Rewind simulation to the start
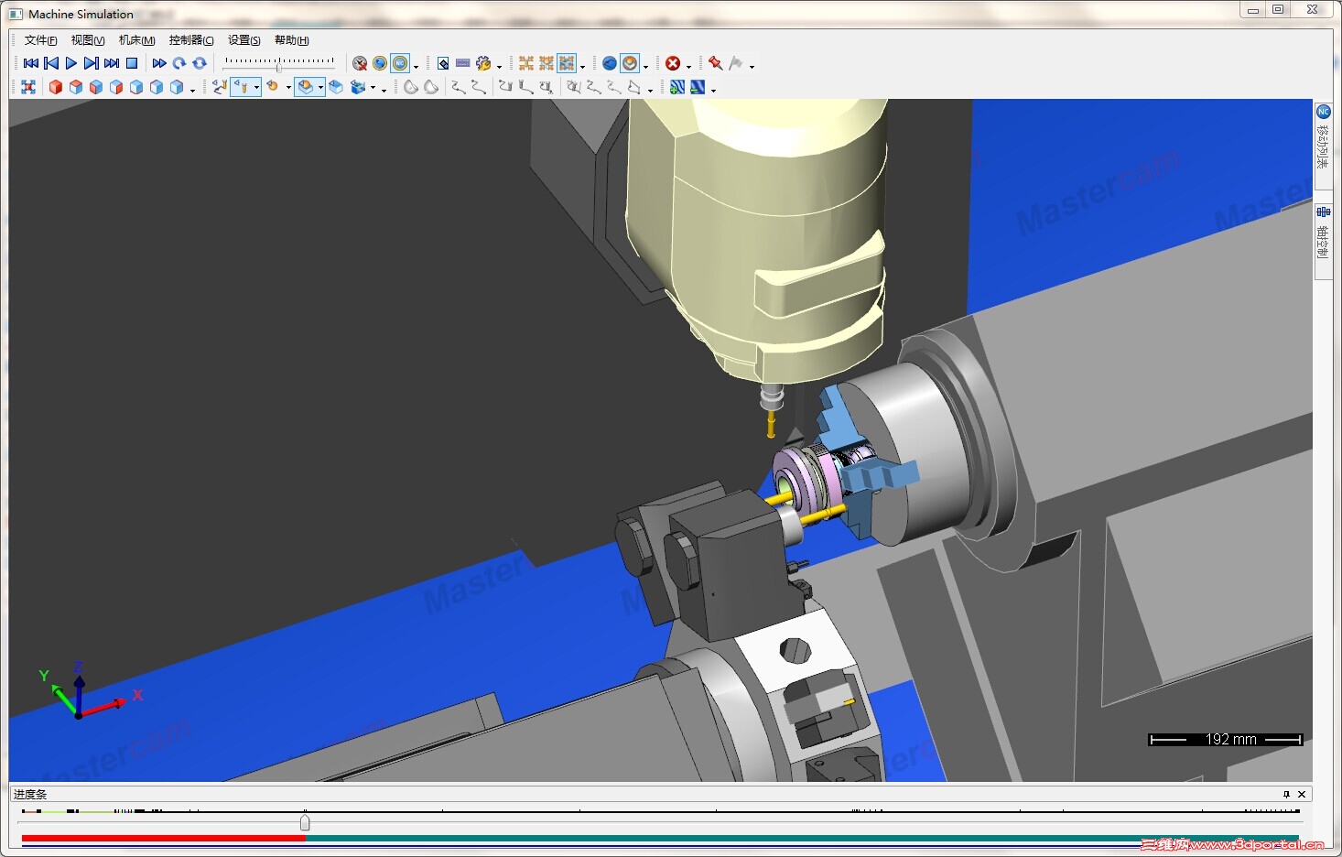The height and width of the screenshot is (857, 1342). click(x=30, y=63)
